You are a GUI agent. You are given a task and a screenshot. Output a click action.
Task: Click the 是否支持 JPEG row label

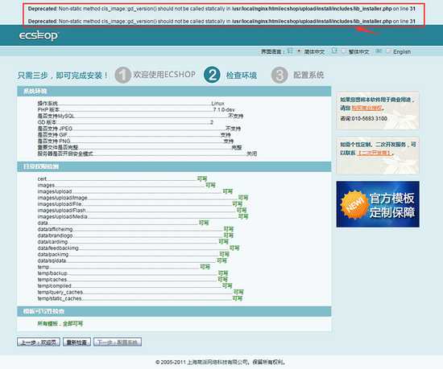[x=55, y=129]
